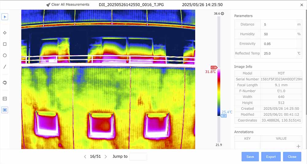Image resolution: width=307 pixels, height=164 pixels.
Task: Edit the Emissivity value field
Action: pyautogui.click(x=278, y=44)
